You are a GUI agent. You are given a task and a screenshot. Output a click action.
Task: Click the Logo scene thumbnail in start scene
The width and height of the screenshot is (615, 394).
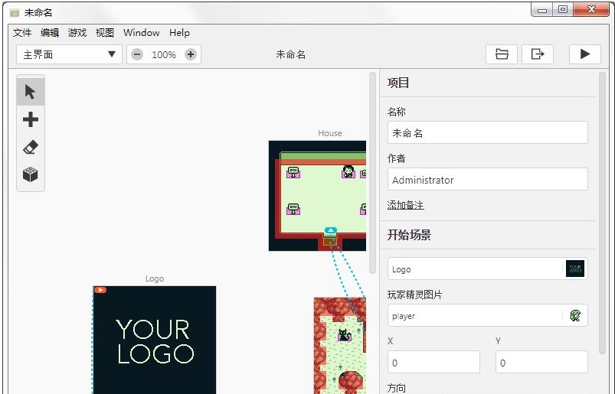[x=575, y=269]
